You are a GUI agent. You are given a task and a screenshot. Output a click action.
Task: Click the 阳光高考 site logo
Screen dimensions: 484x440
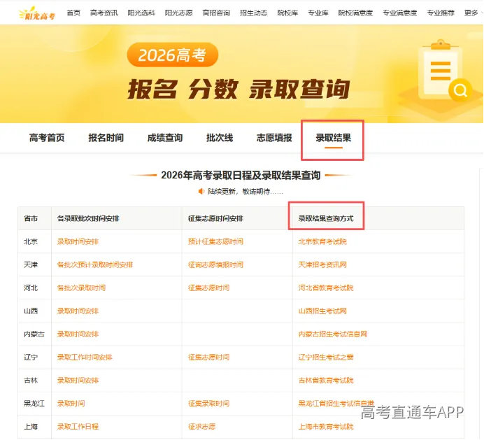(37, 13)
